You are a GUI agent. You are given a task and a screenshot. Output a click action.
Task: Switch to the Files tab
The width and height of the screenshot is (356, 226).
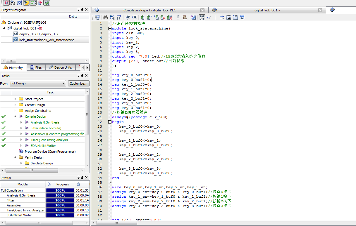coord(36,67)
